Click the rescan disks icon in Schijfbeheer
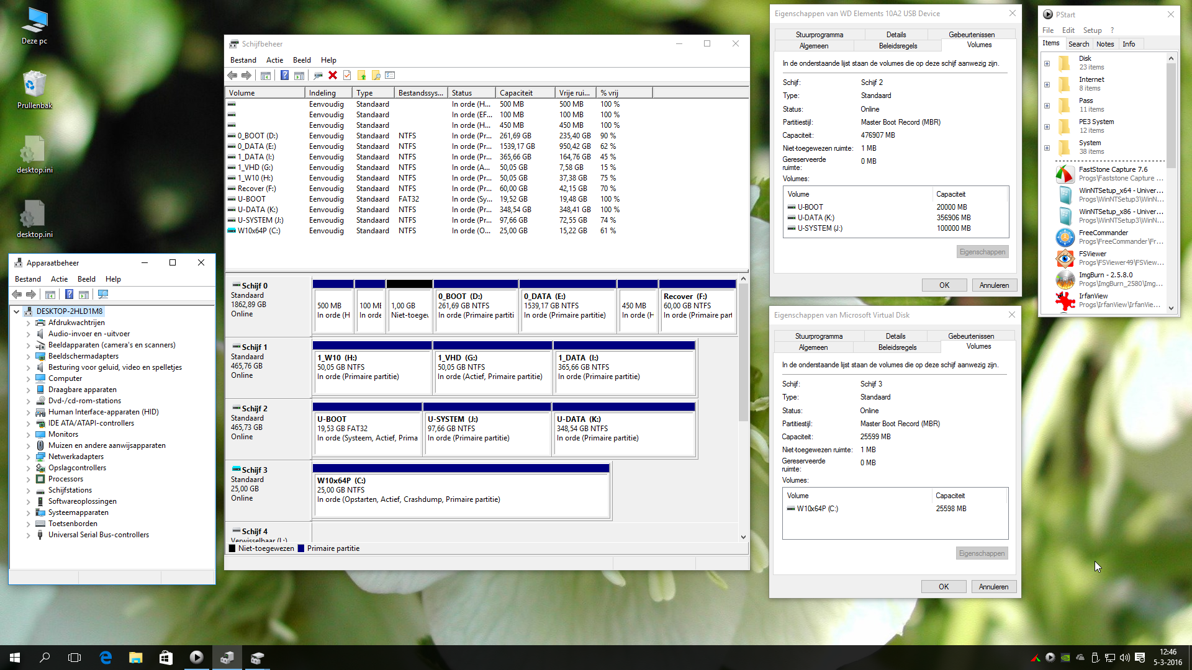Image resolution: width=1192 pixels, height=670 pixels. point(318,76)
